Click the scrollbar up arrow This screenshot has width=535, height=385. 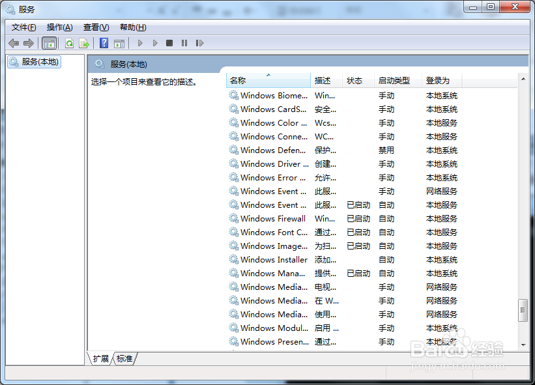523,79
